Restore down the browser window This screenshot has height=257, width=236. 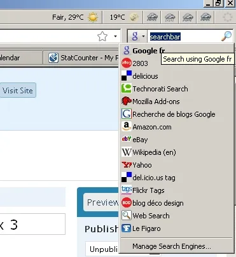(x=218, y=3)
